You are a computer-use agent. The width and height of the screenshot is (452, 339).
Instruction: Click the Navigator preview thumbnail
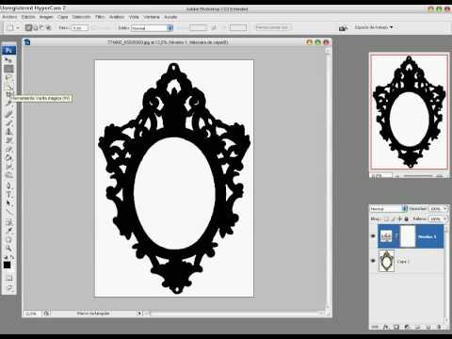pyautogui.click(x=409, y=112)
